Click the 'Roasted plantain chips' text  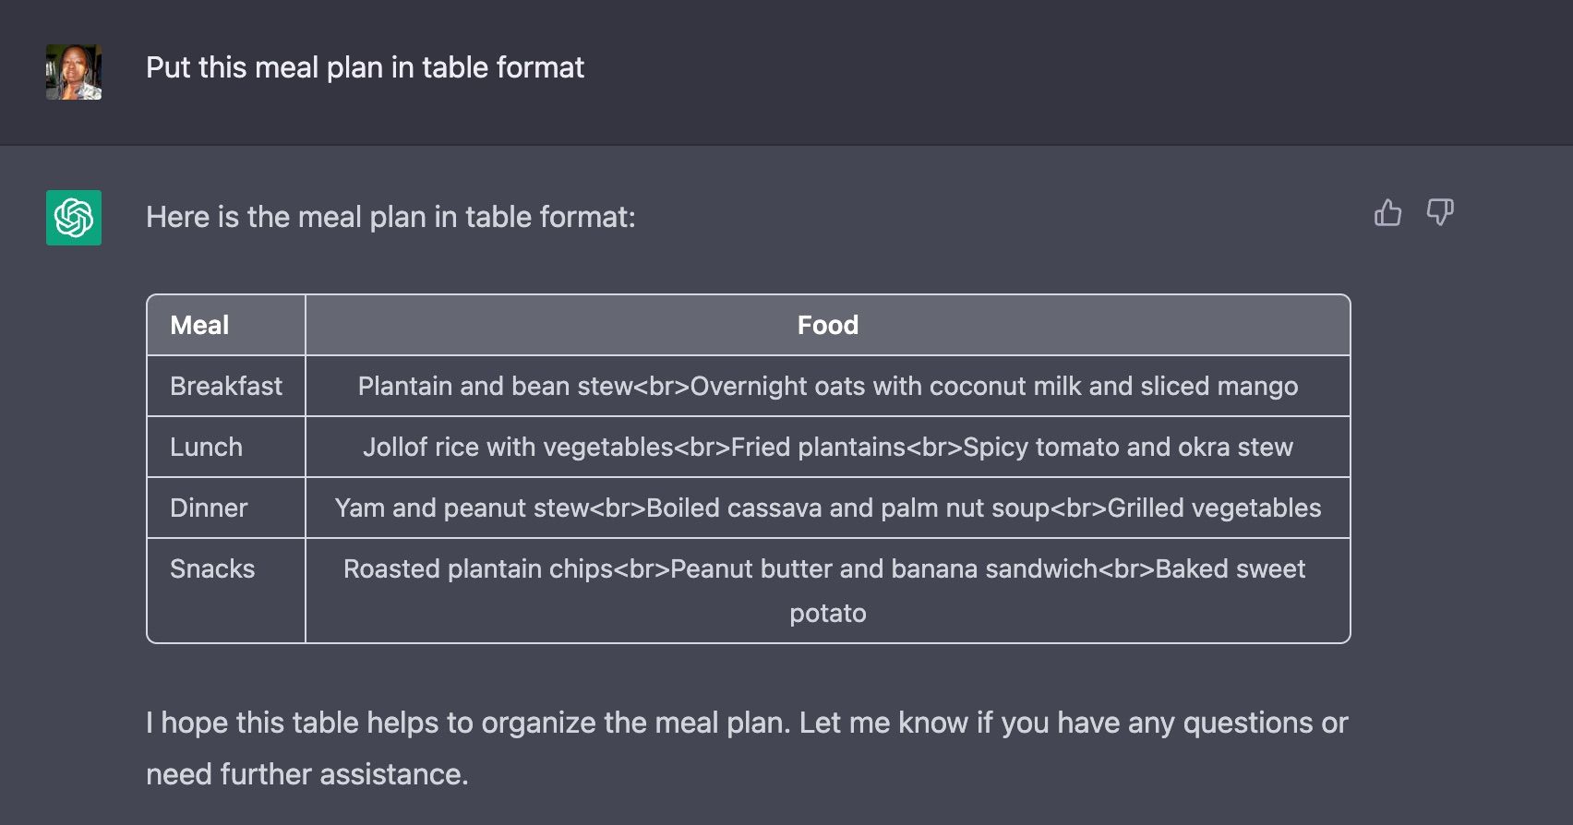point(478,568)
